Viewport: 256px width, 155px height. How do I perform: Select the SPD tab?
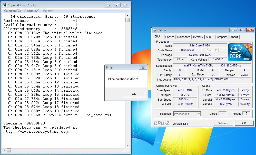tap(209, 37)
